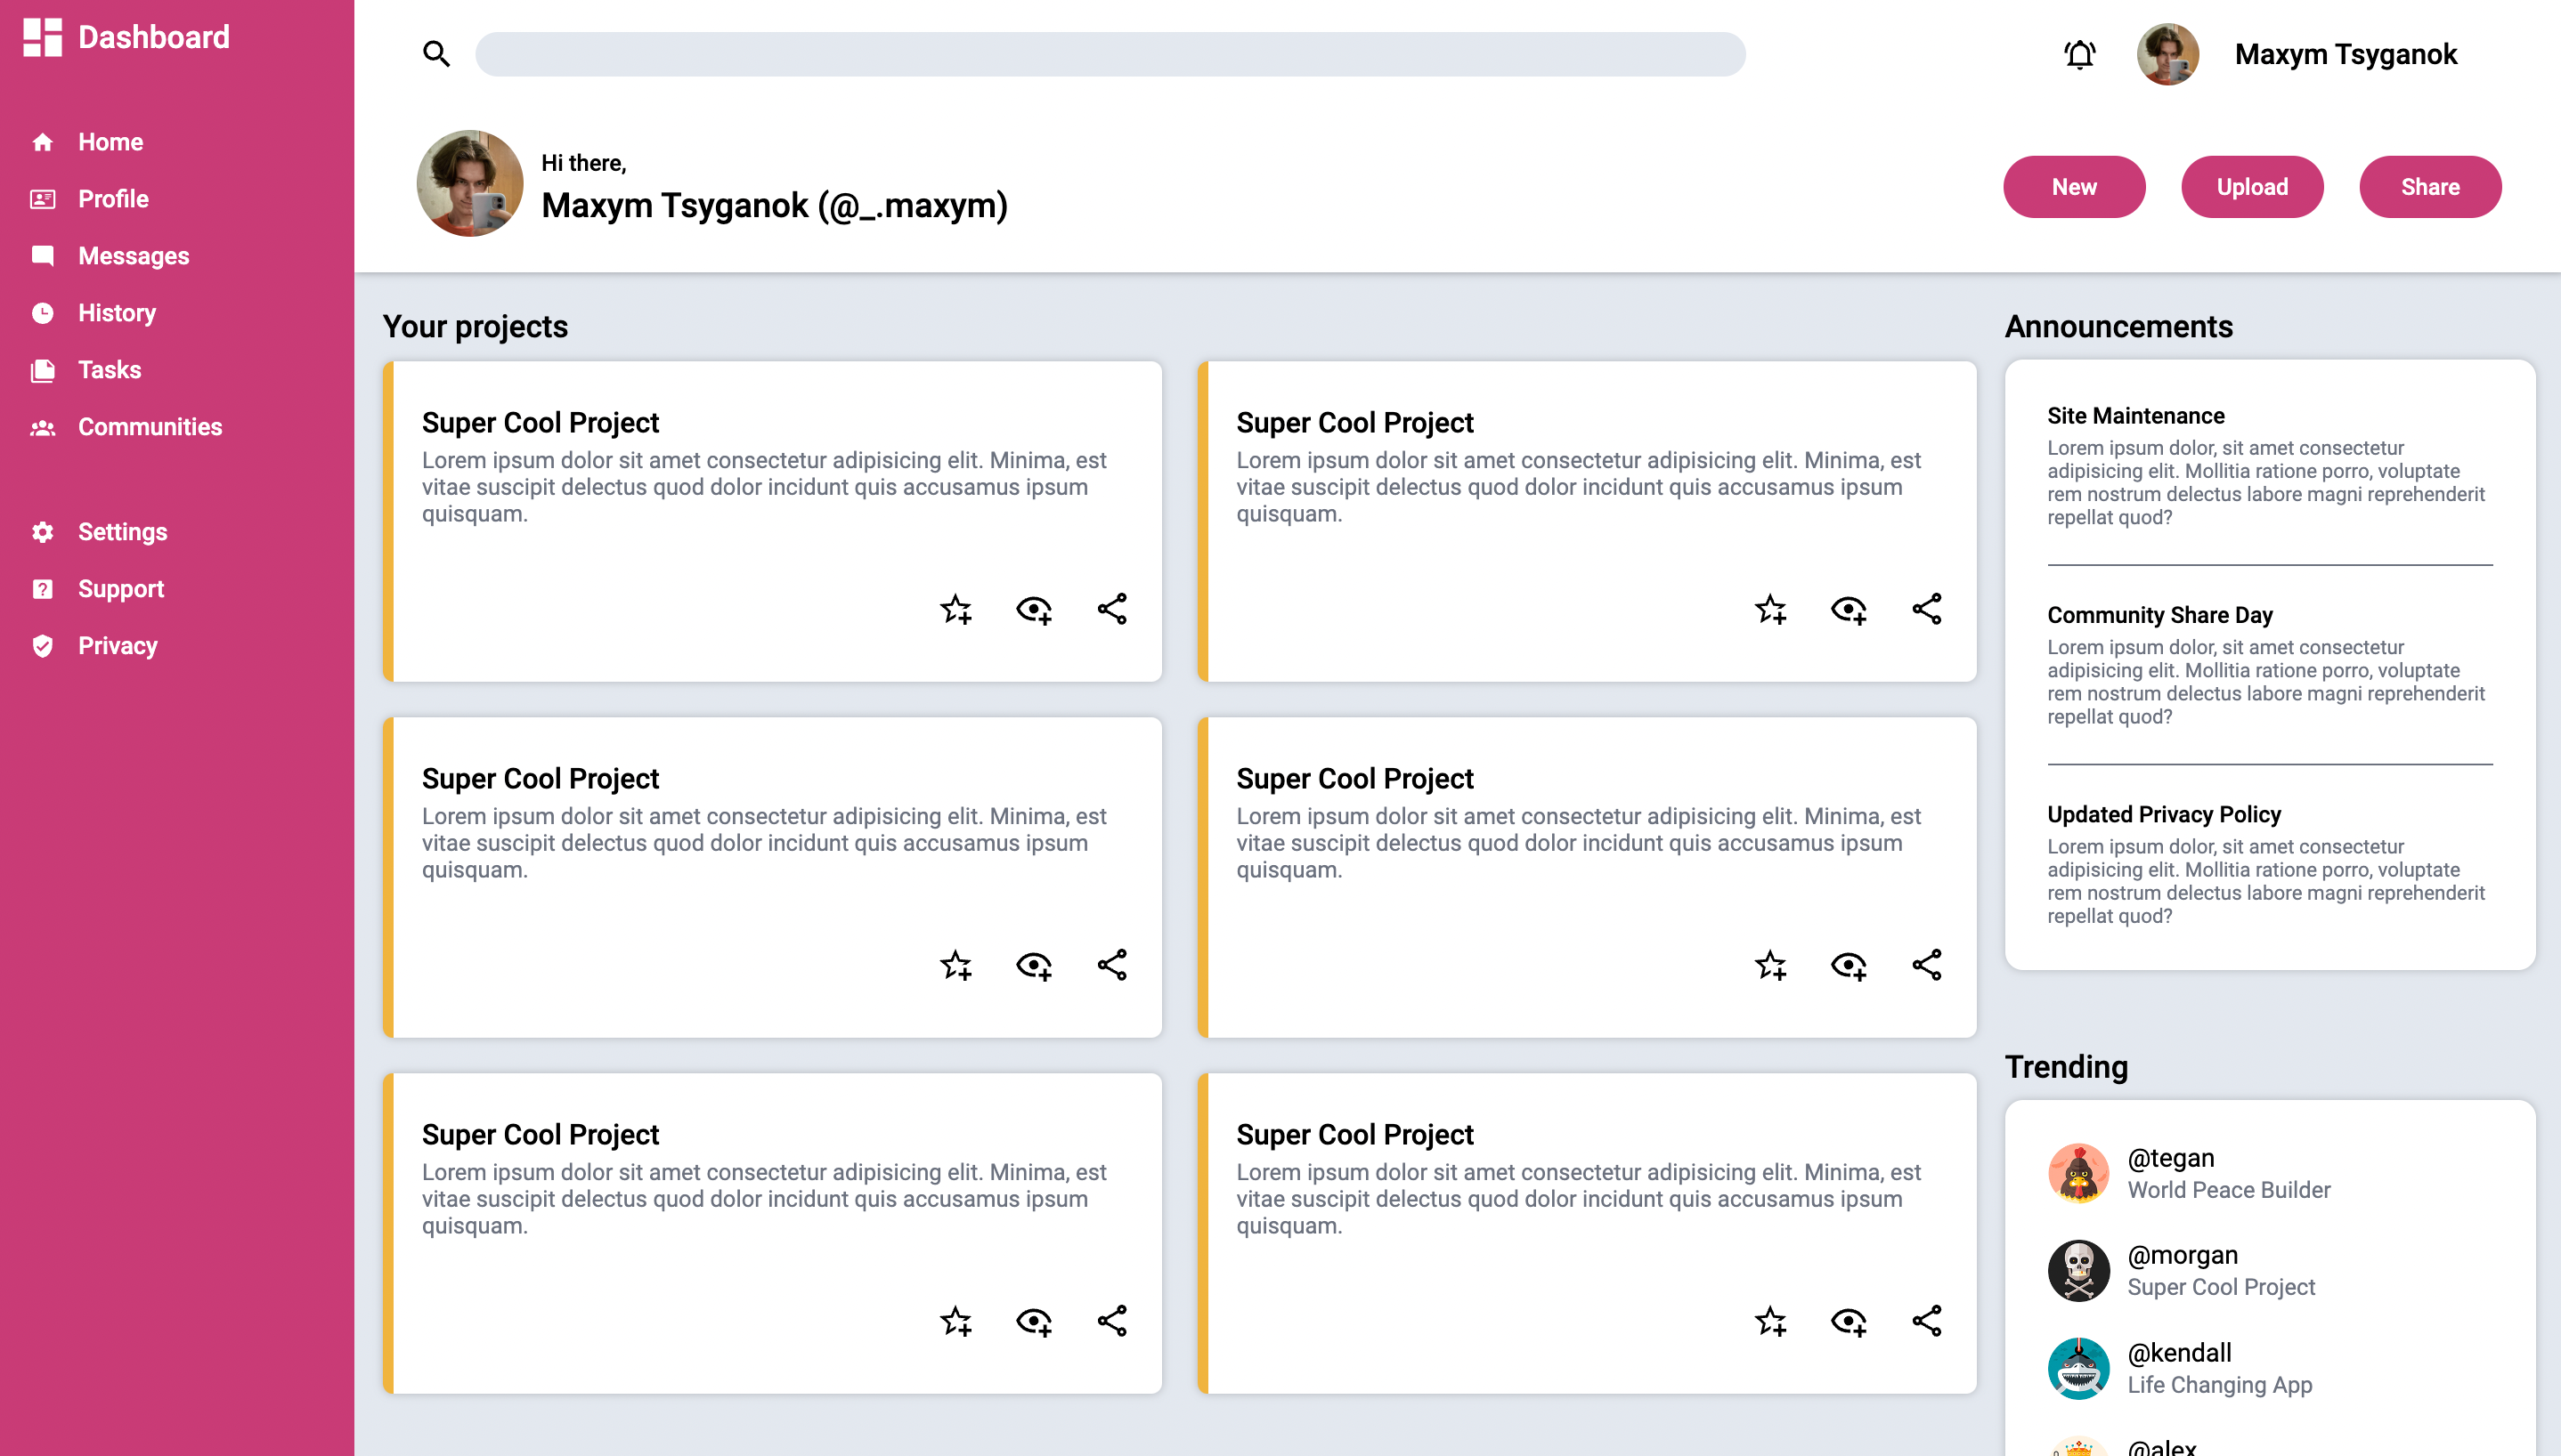Open @morgan's Super Cool Project in Trending
The height and width of the screenshot is (1456, 2561).
coord(2222,1287)
